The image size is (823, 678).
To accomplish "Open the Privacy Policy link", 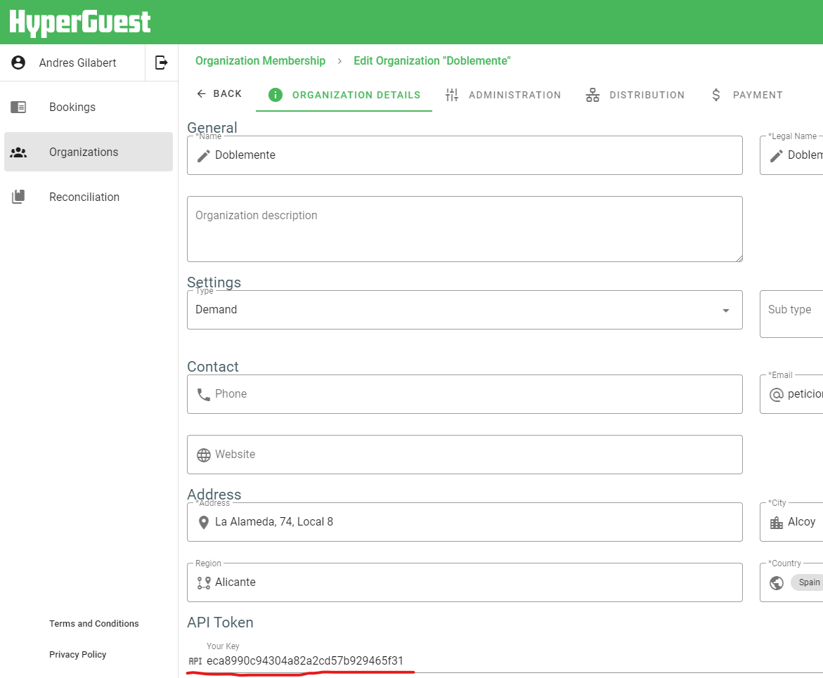I will coord(78,654).
